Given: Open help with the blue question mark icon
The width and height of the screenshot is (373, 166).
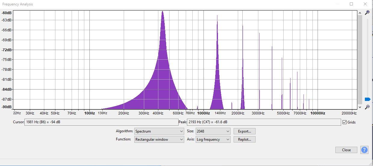Looking at the screenshot, I should [x=364, y=150].
